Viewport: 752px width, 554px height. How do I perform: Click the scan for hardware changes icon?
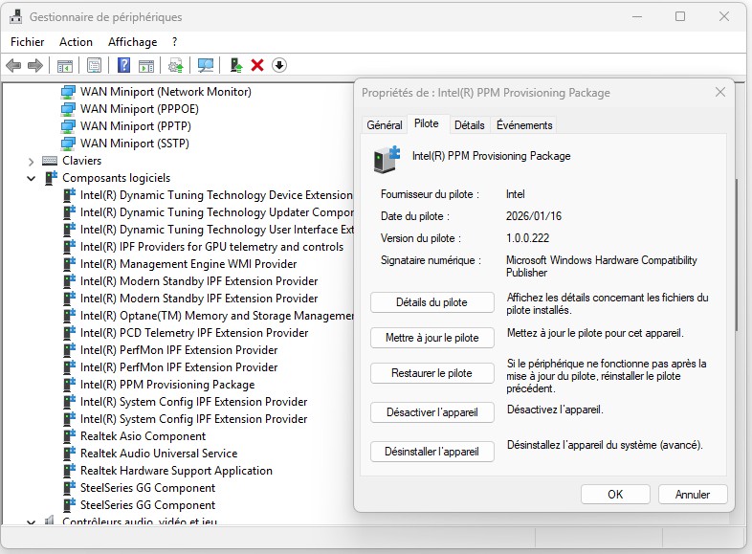pos(205,65)
